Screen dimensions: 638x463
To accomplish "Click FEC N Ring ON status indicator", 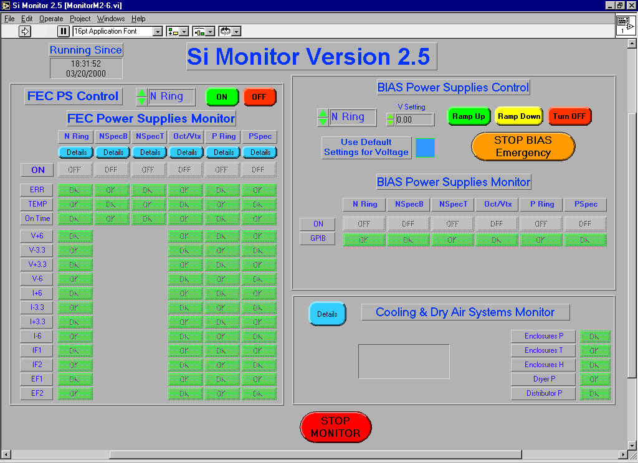I will coord(75,169).
